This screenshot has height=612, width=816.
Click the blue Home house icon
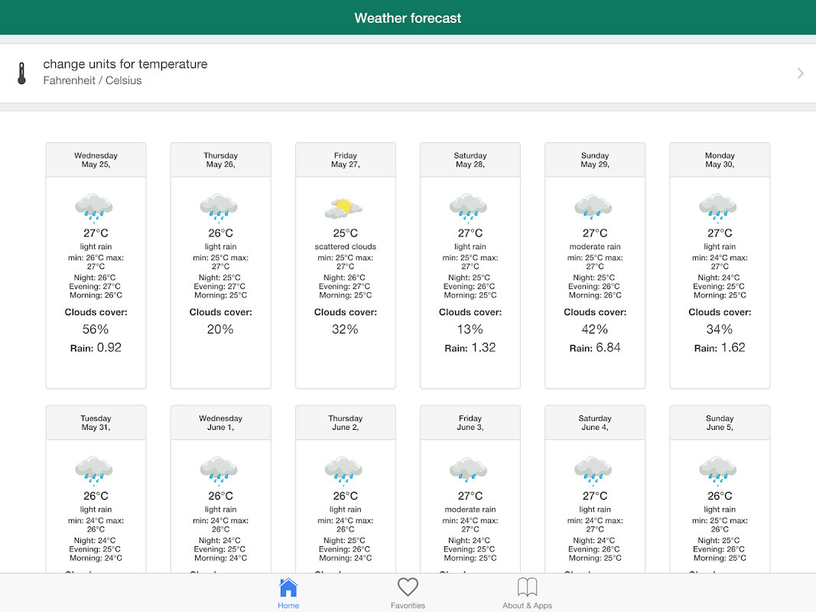click(288, 588)
